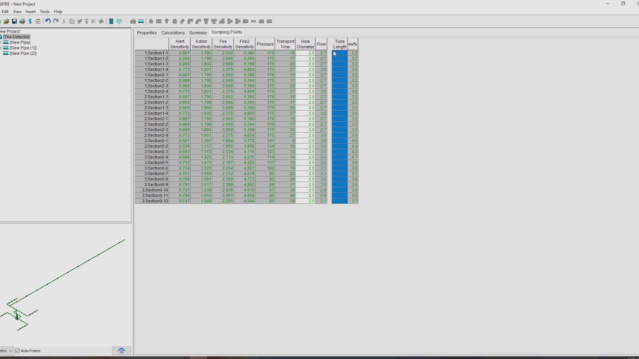Image resolution: width=639 pixels, height=359 pixels.
Task: Click the Alert Sensitivity column header
Action: [x=180, y=44]
